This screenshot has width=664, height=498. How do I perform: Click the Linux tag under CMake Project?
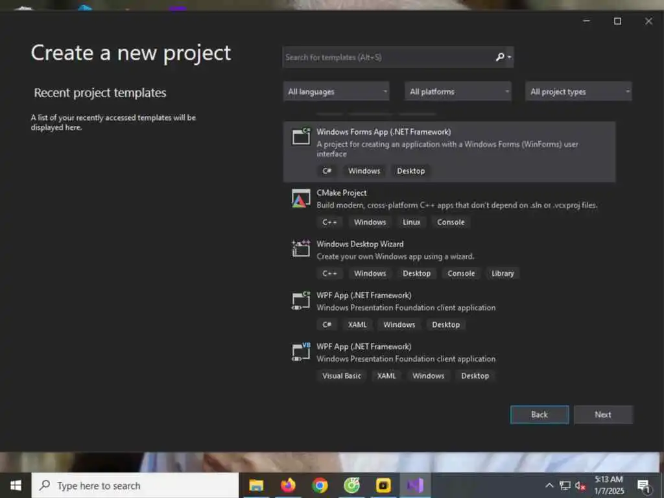411,222
